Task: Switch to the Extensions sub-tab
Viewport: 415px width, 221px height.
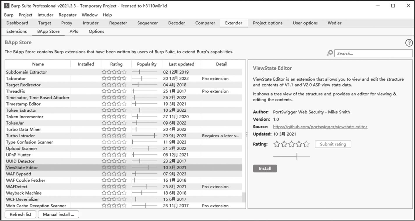Action: click(17, 31)
